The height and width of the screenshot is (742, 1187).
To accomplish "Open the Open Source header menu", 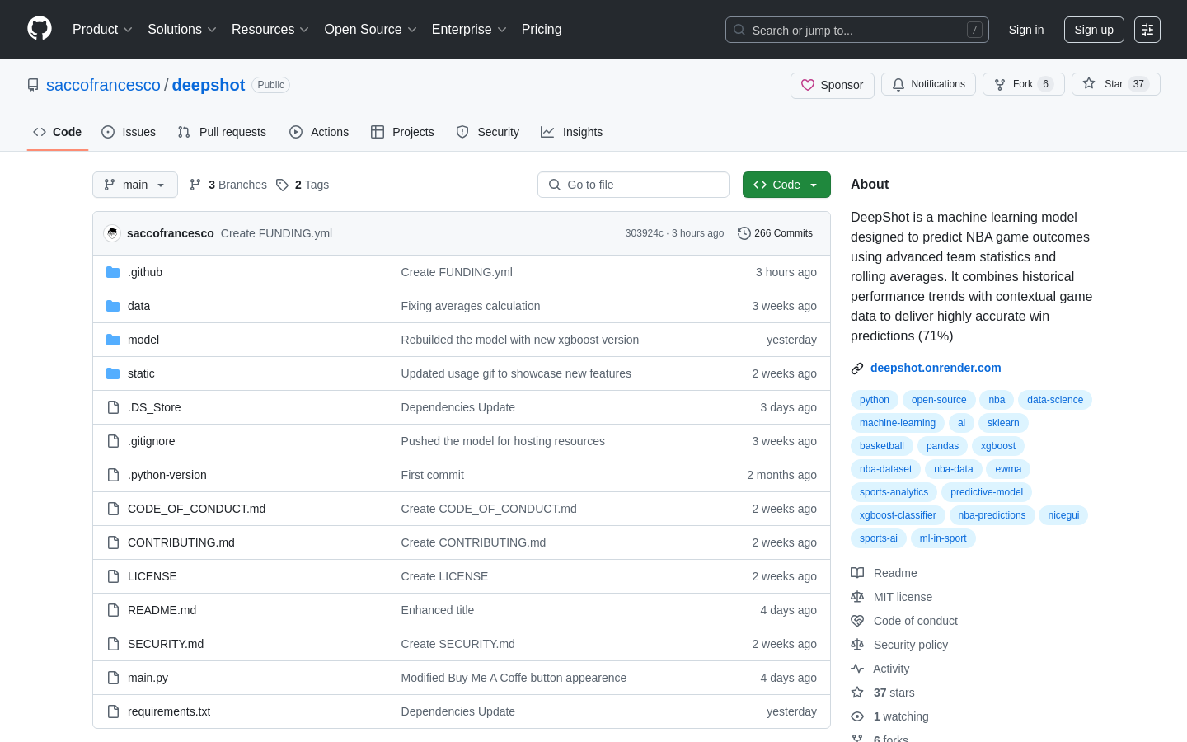I will (370, 30).
